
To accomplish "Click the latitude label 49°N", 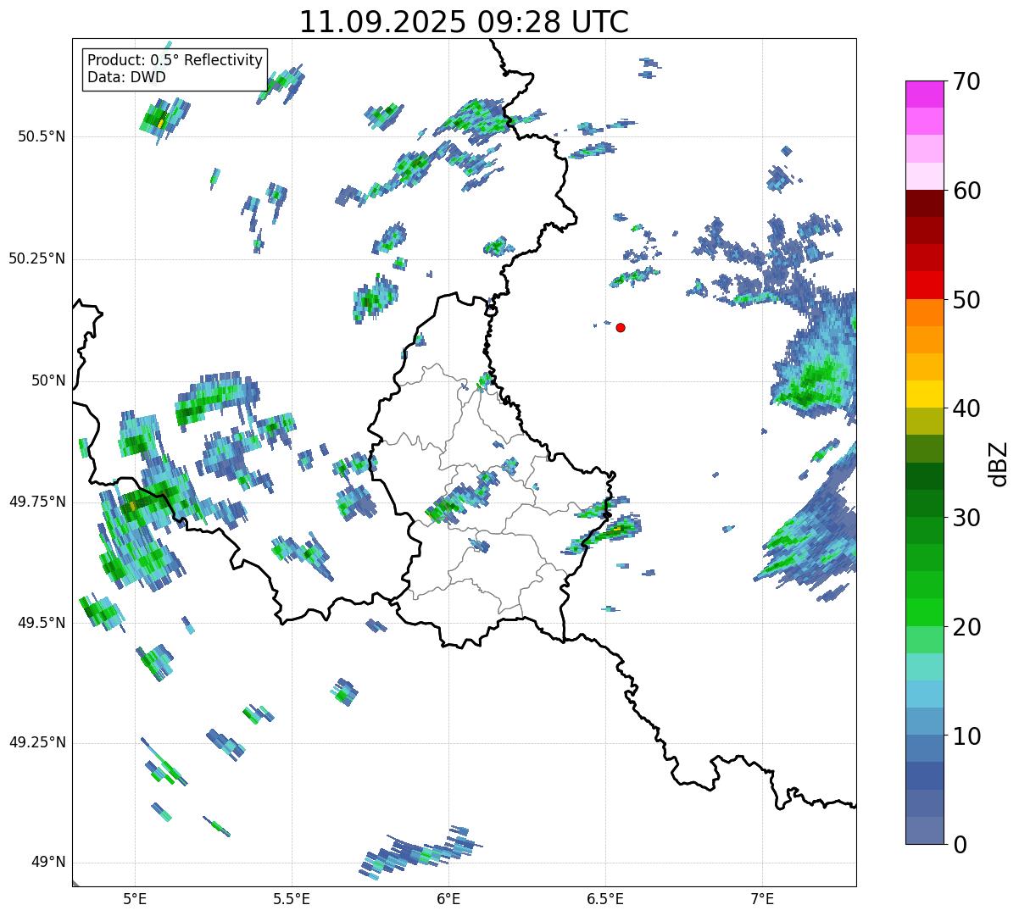I will tap(49, 863).
